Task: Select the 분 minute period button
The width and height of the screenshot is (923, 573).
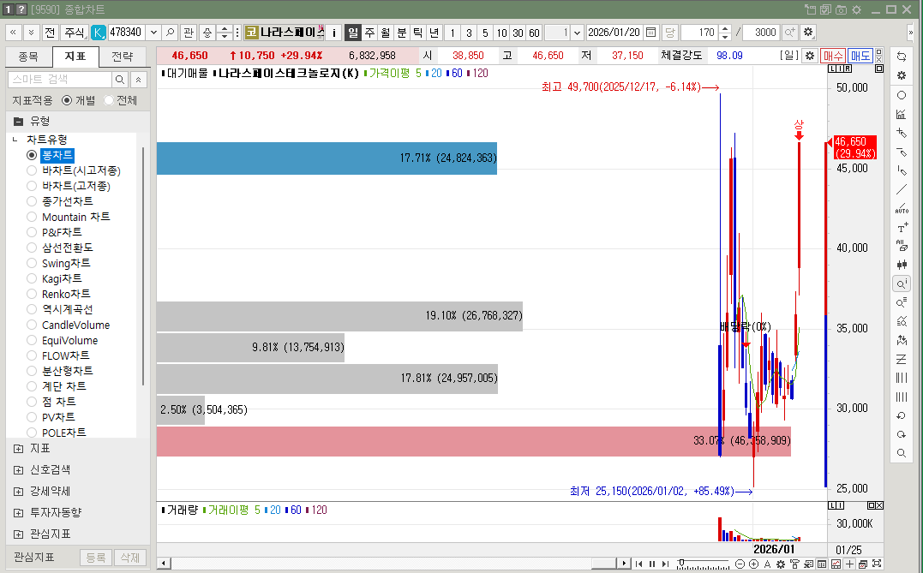Action: 401,33
